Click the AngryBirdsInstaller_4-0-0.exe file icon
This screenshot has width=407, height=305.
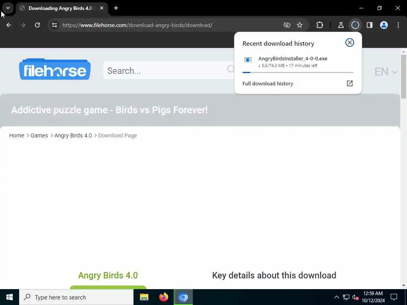point(248,60)
